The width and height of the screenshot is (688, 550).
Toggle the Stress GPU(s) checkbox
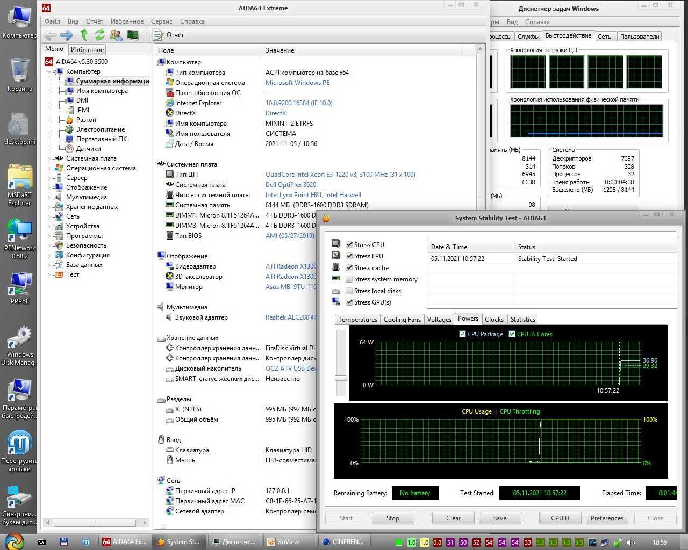[x=349, y=302]
